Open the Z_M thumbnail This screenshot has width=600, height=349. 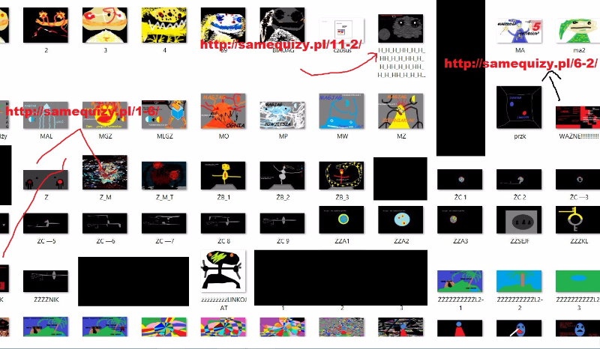pyautogui.click(x=105, y=174)
